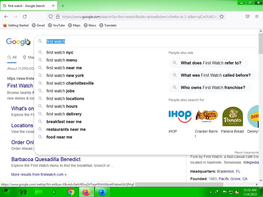Click the magnifier icon in the search box
The width and height of the screenshot is (263, 197).
[x=40, y=41]
